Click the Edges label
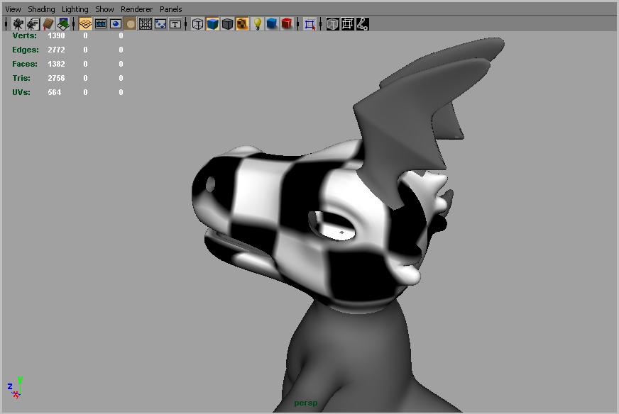619x414 pixels. (26, 50)
